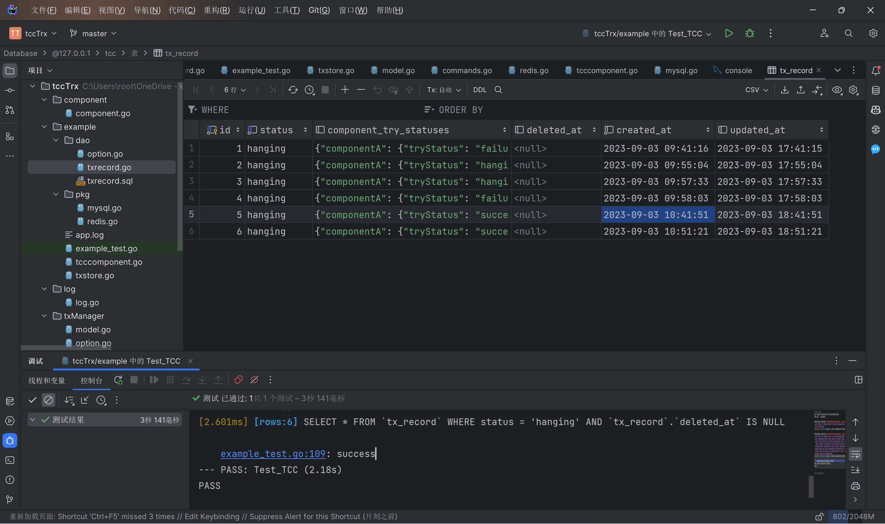Refresh the tx_record table data
Screen dimensions: 885x524
293,90
